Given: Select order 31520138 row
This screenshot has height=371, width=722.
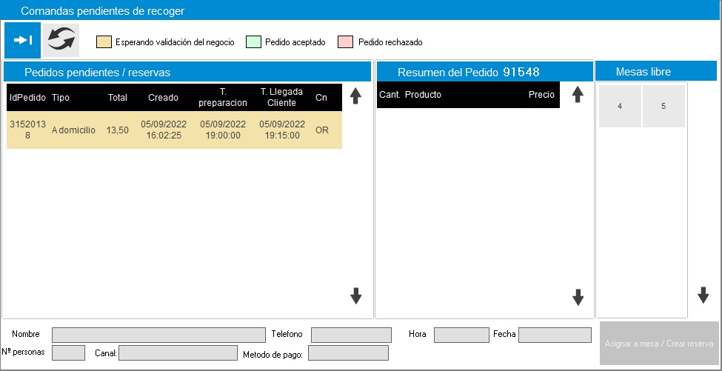Looking at the screenshot, I should point(174,130).
